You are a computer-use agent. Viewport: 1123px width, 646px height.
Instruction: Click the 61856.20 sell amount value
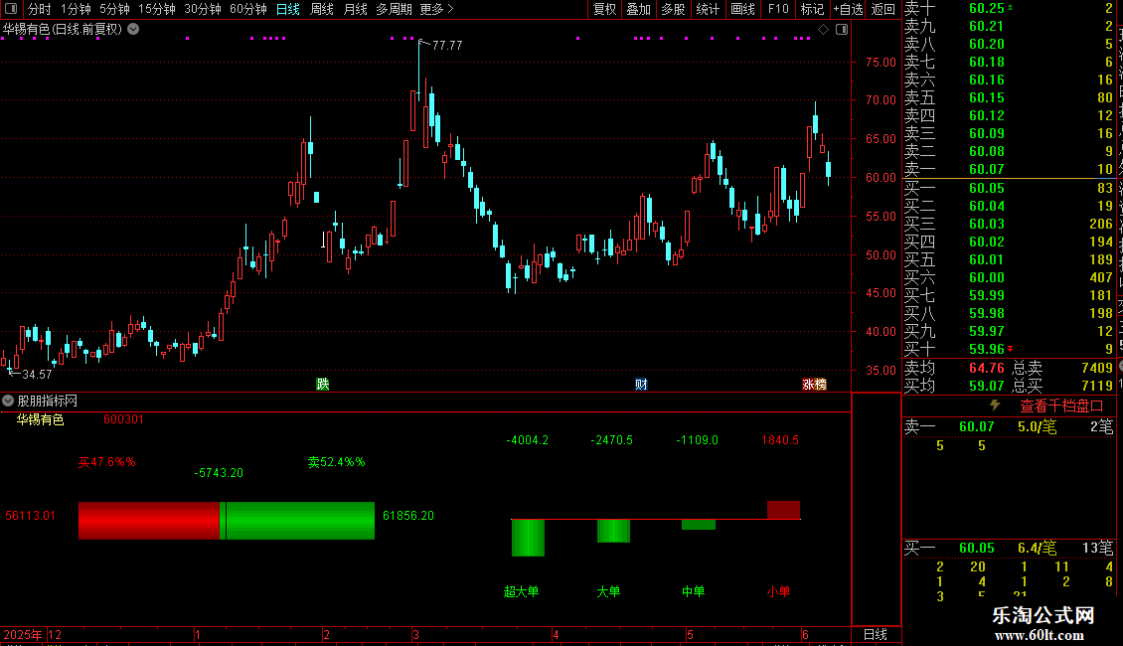(x=408, y=516)
